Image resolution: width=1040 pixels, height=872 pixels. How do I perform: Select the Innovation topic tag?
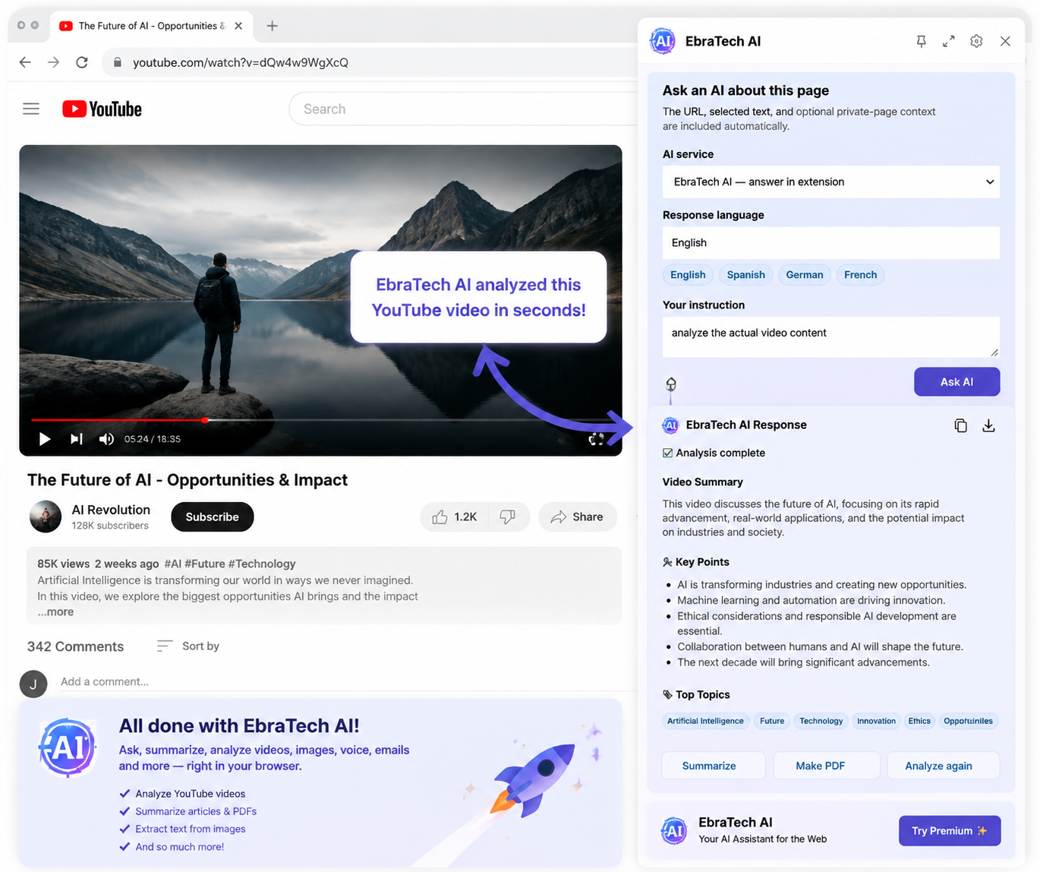[876, 722]
